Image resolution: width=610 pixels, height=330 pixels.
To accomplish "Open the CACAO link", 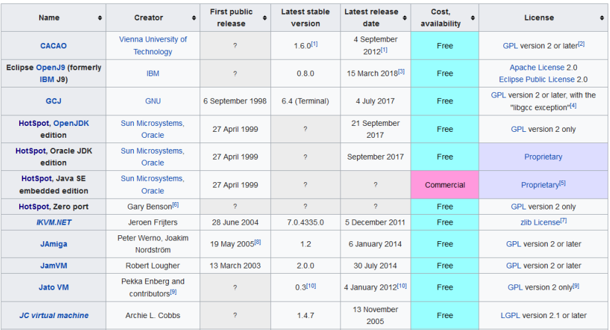I will (53, 46).
